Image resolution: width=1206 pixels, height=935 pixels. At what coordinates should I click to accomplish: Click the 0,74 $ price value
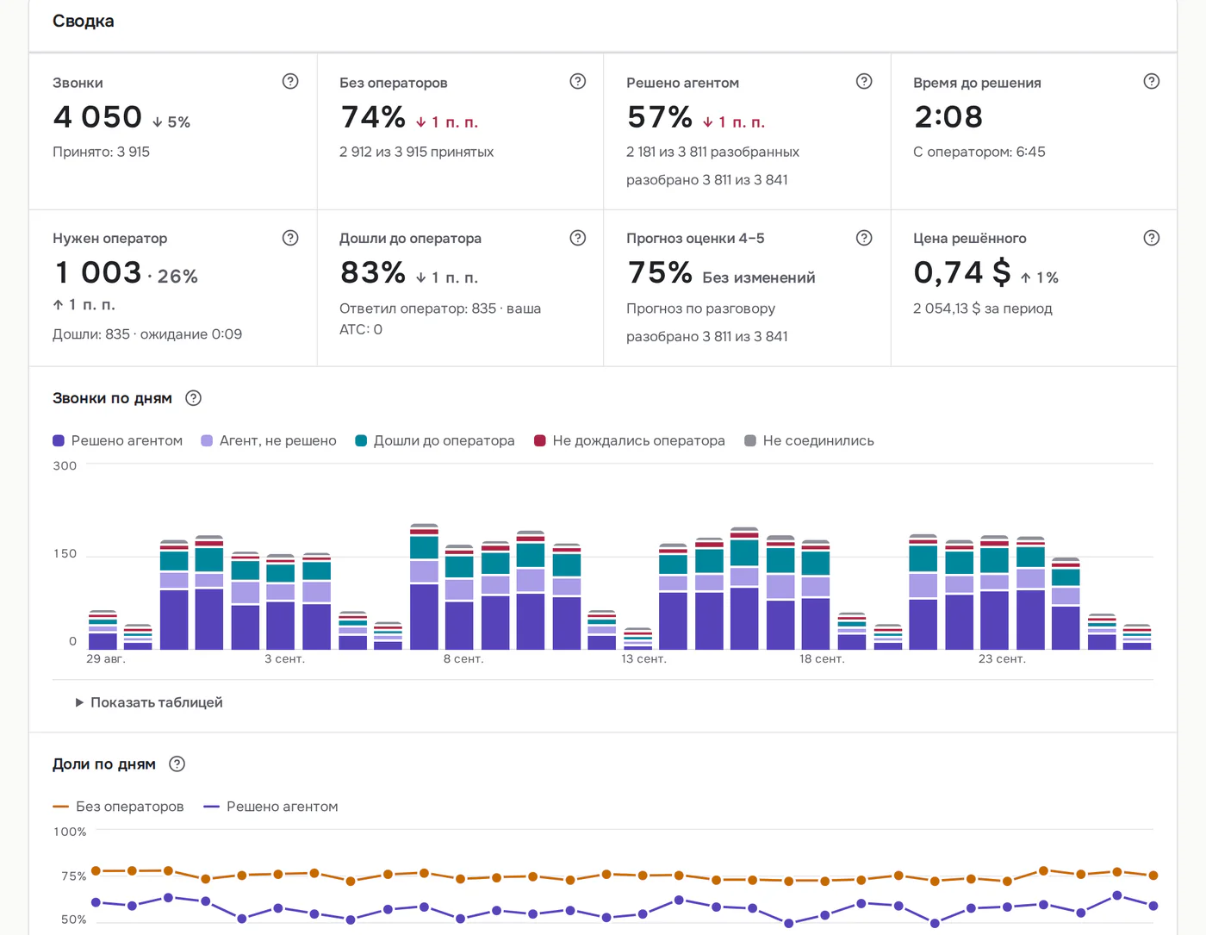(x=962, y=273)
